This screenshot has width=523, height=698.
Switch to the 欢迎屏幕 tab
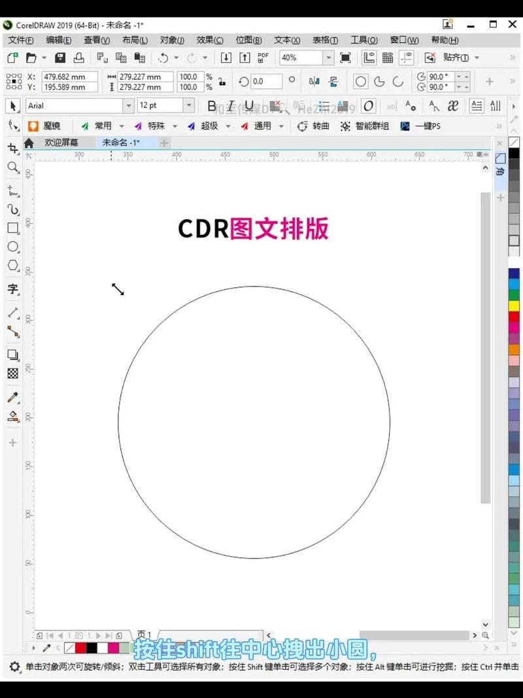tap(62, 142)
